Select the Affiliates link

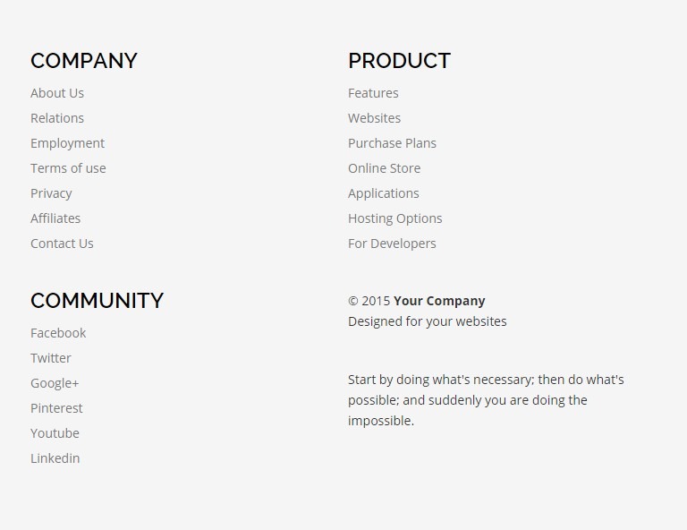click(x=55, y=218)
